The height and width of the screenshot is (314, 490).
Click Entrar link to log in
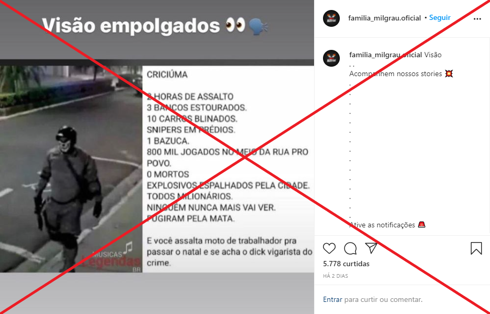[332, 299]
